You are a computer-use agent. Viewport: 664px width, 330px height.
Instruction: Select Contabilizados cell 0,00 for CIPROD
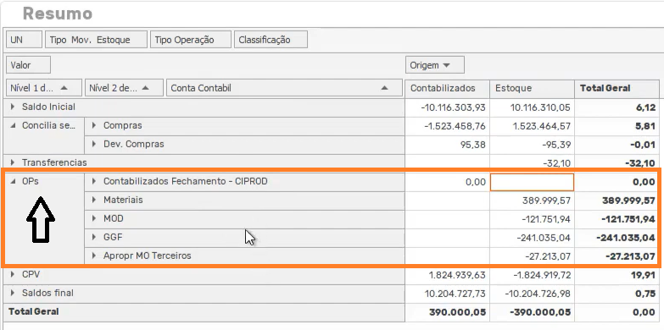pos(447,182)
